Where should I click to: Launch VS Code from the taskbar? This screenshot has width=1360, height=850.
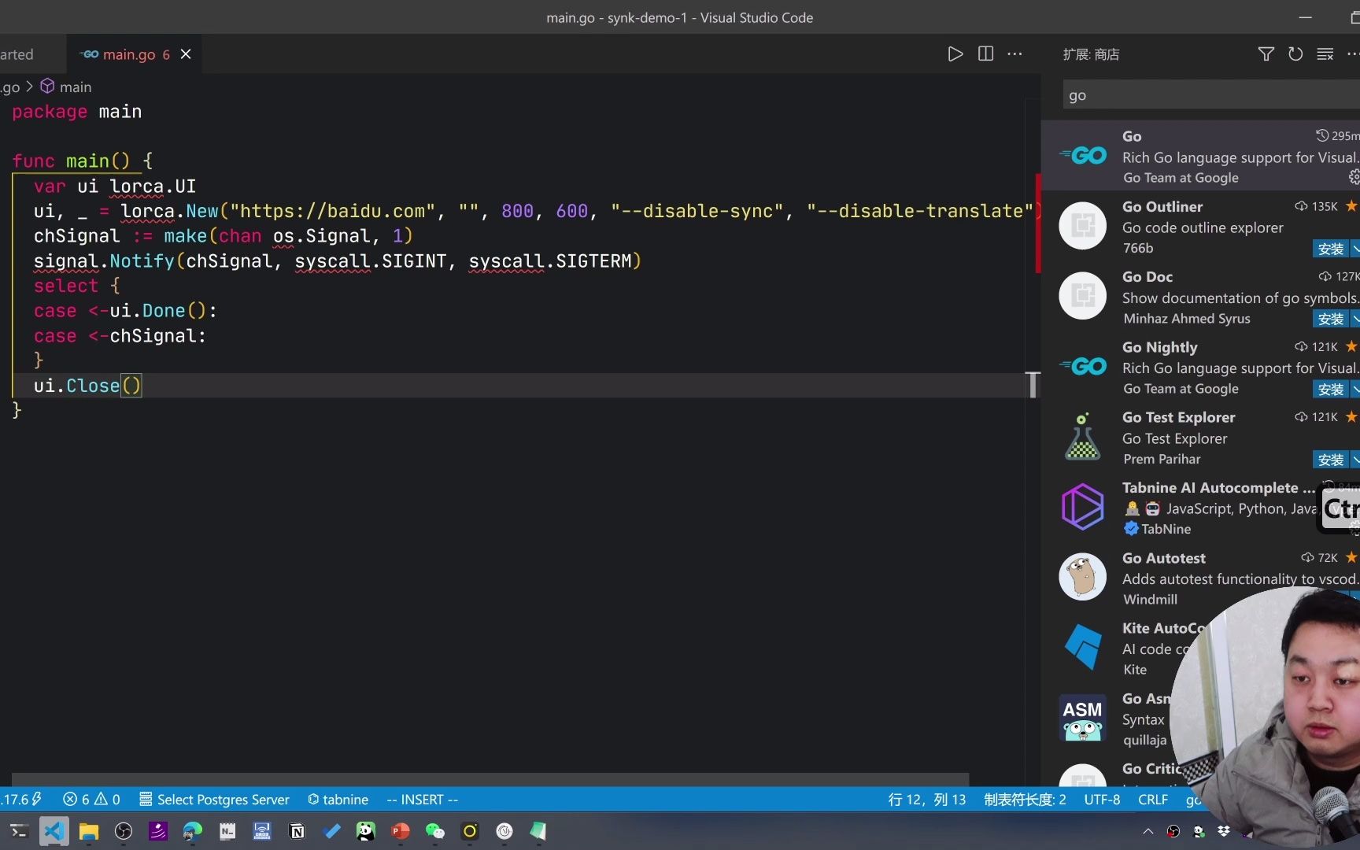54,832
